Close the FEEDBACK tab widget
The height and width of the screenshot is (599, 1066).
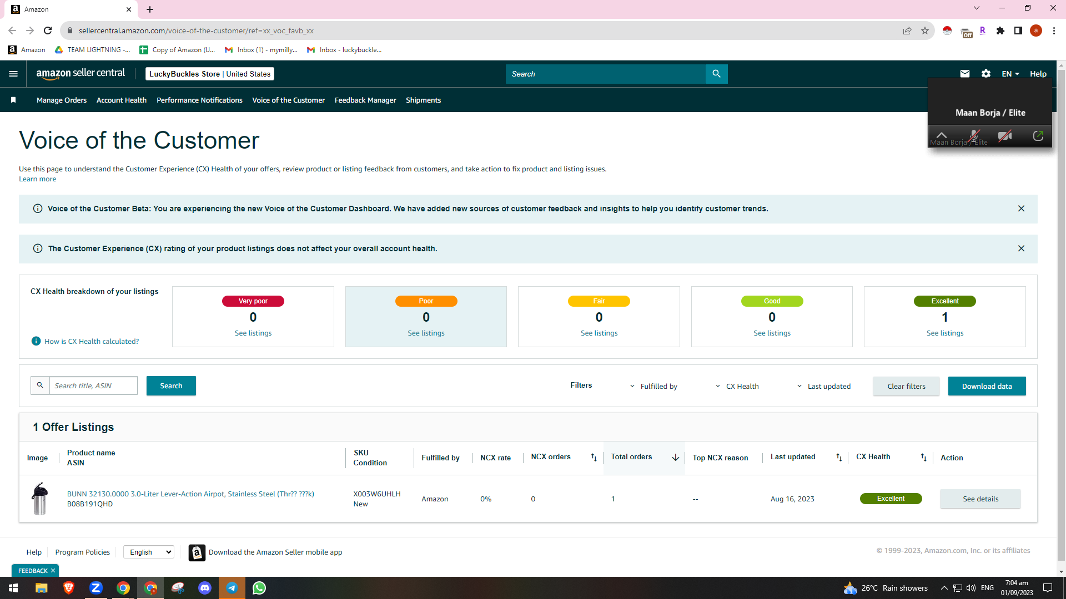coord(53,571)
